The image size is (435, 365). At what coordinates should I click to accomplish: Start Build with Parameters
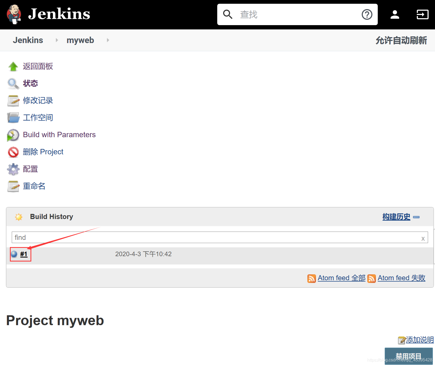pos(59,135)
